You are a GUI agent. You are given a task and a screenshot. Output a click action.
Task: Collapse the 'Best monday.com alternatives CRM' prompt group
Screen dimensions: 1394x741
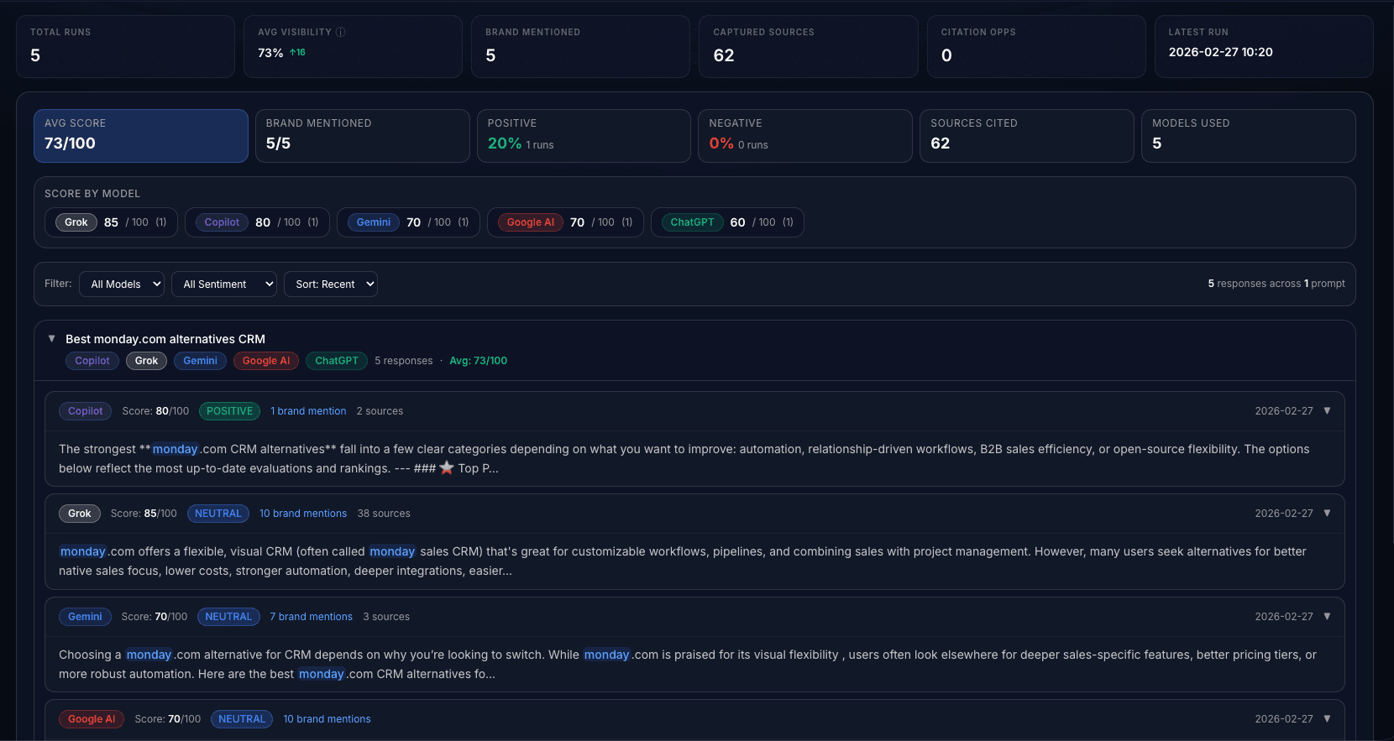[52, 339]
